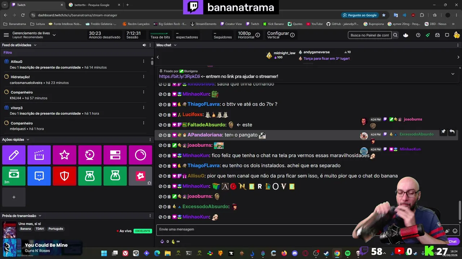Screen dimensions: 462x259
Task: Click the Pergunte ao Google button
Action: point(359,15)
